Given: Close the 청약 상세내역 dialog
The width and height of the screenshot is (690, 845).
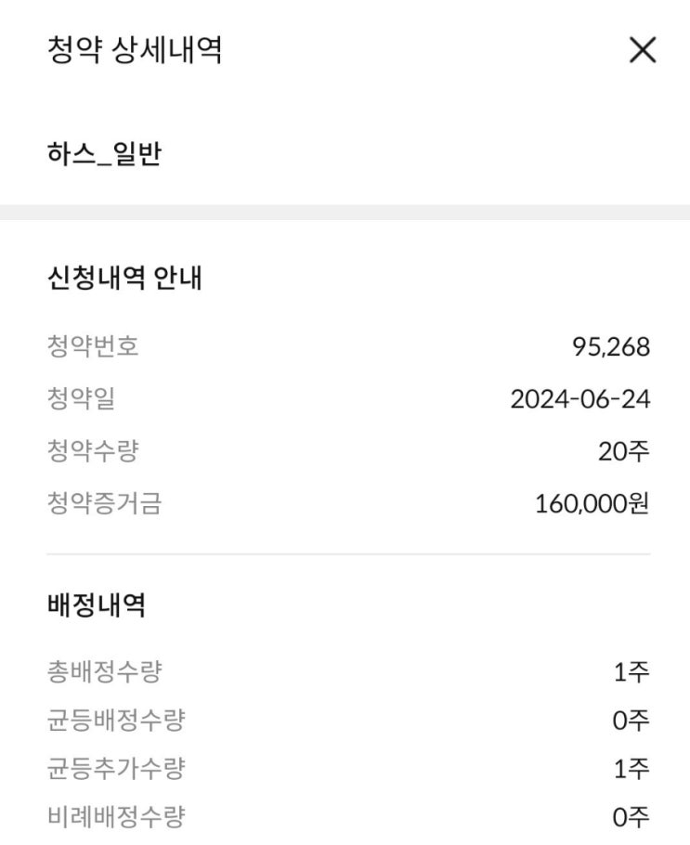Looking at the screenshot, I should click(x=643, y=50).
